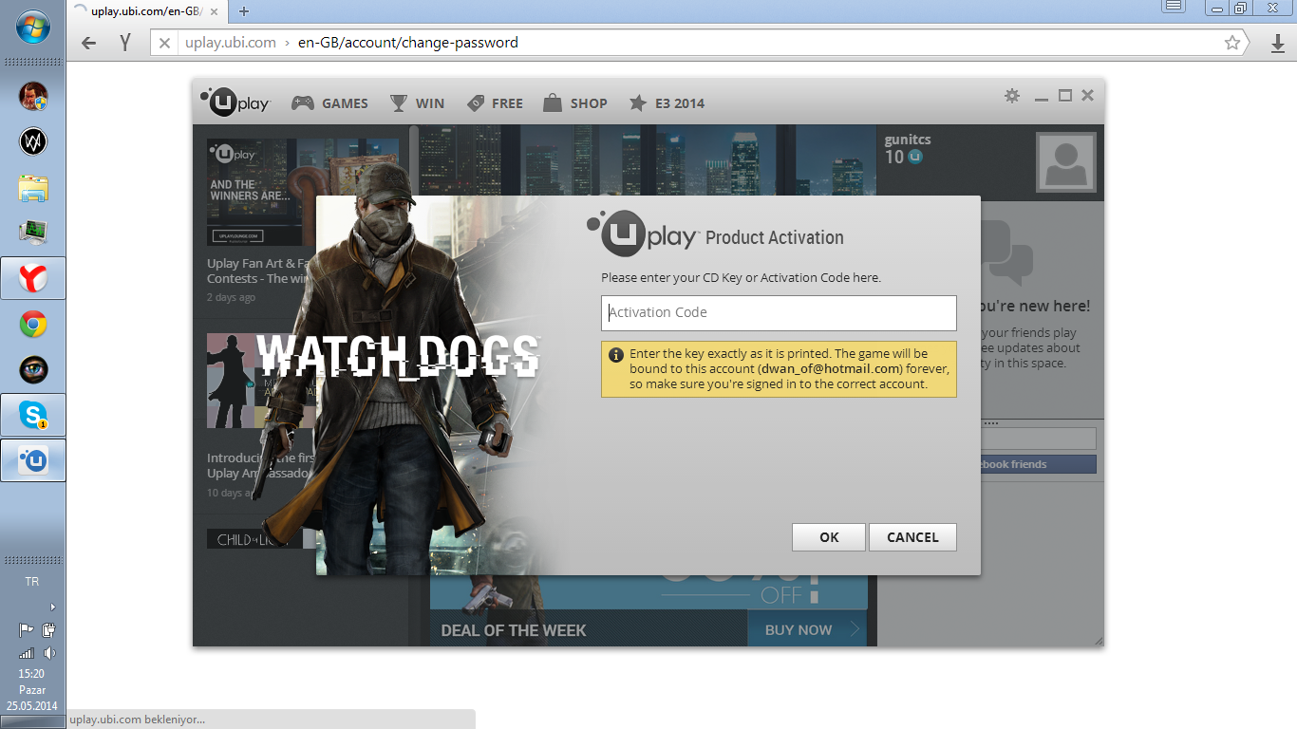Click the Action Center flag icon
This screenshot has height=729, width=1297.
click(26, 629)
